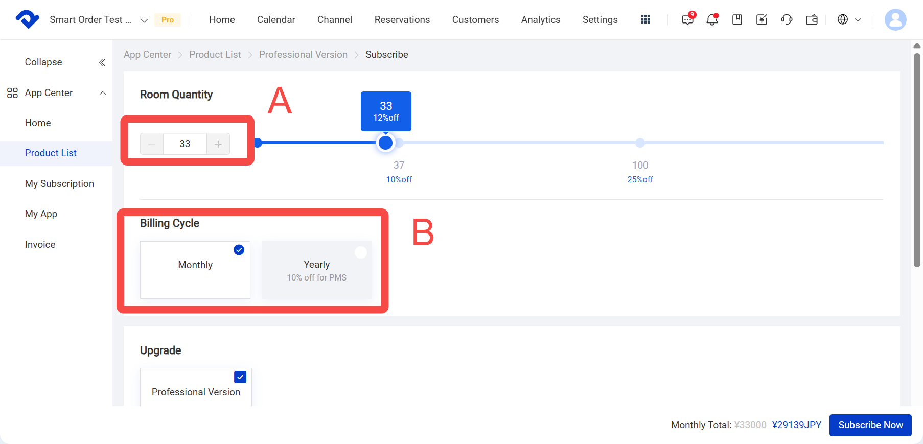Screen dimensions: 923x444
Task: Click the room quantity field showing 33
Action: tap(185, 144)
